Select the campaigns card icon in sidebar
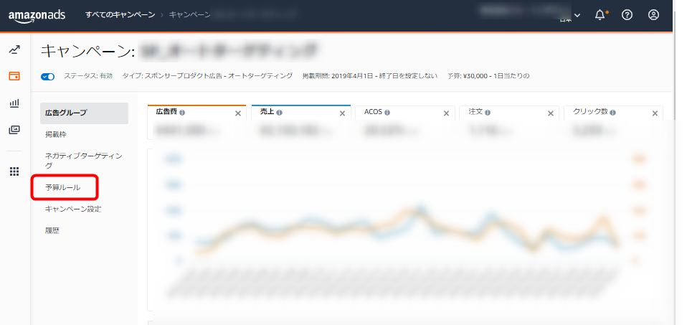 coord(14,76)
